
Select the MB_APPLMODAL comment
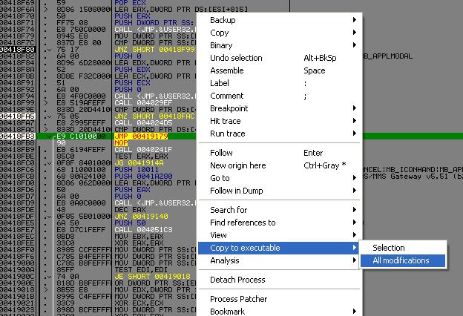(x=388, y=56)
